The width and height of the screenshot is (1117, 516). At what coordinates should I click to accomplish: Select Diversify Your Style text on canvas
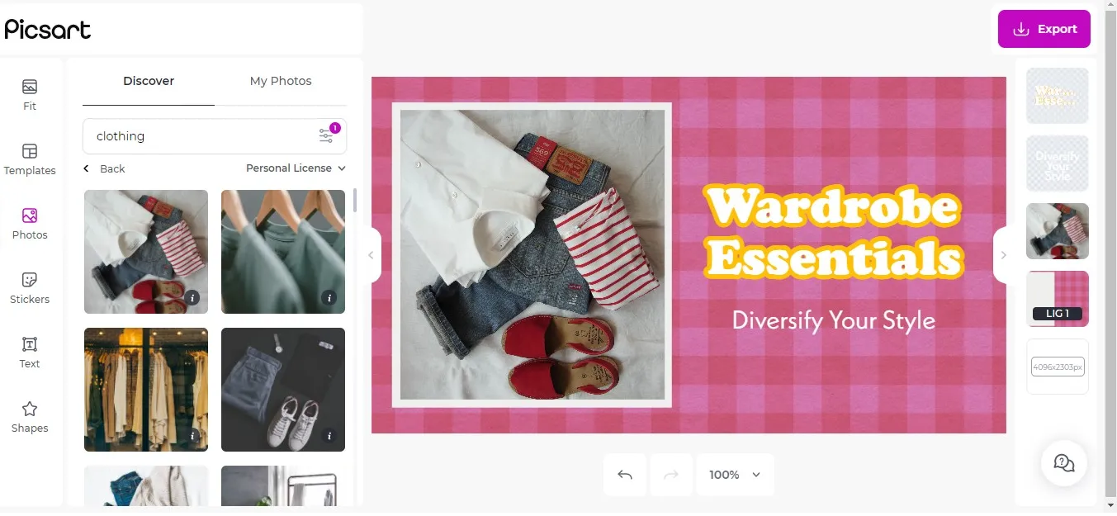click(x=834, y=320)
